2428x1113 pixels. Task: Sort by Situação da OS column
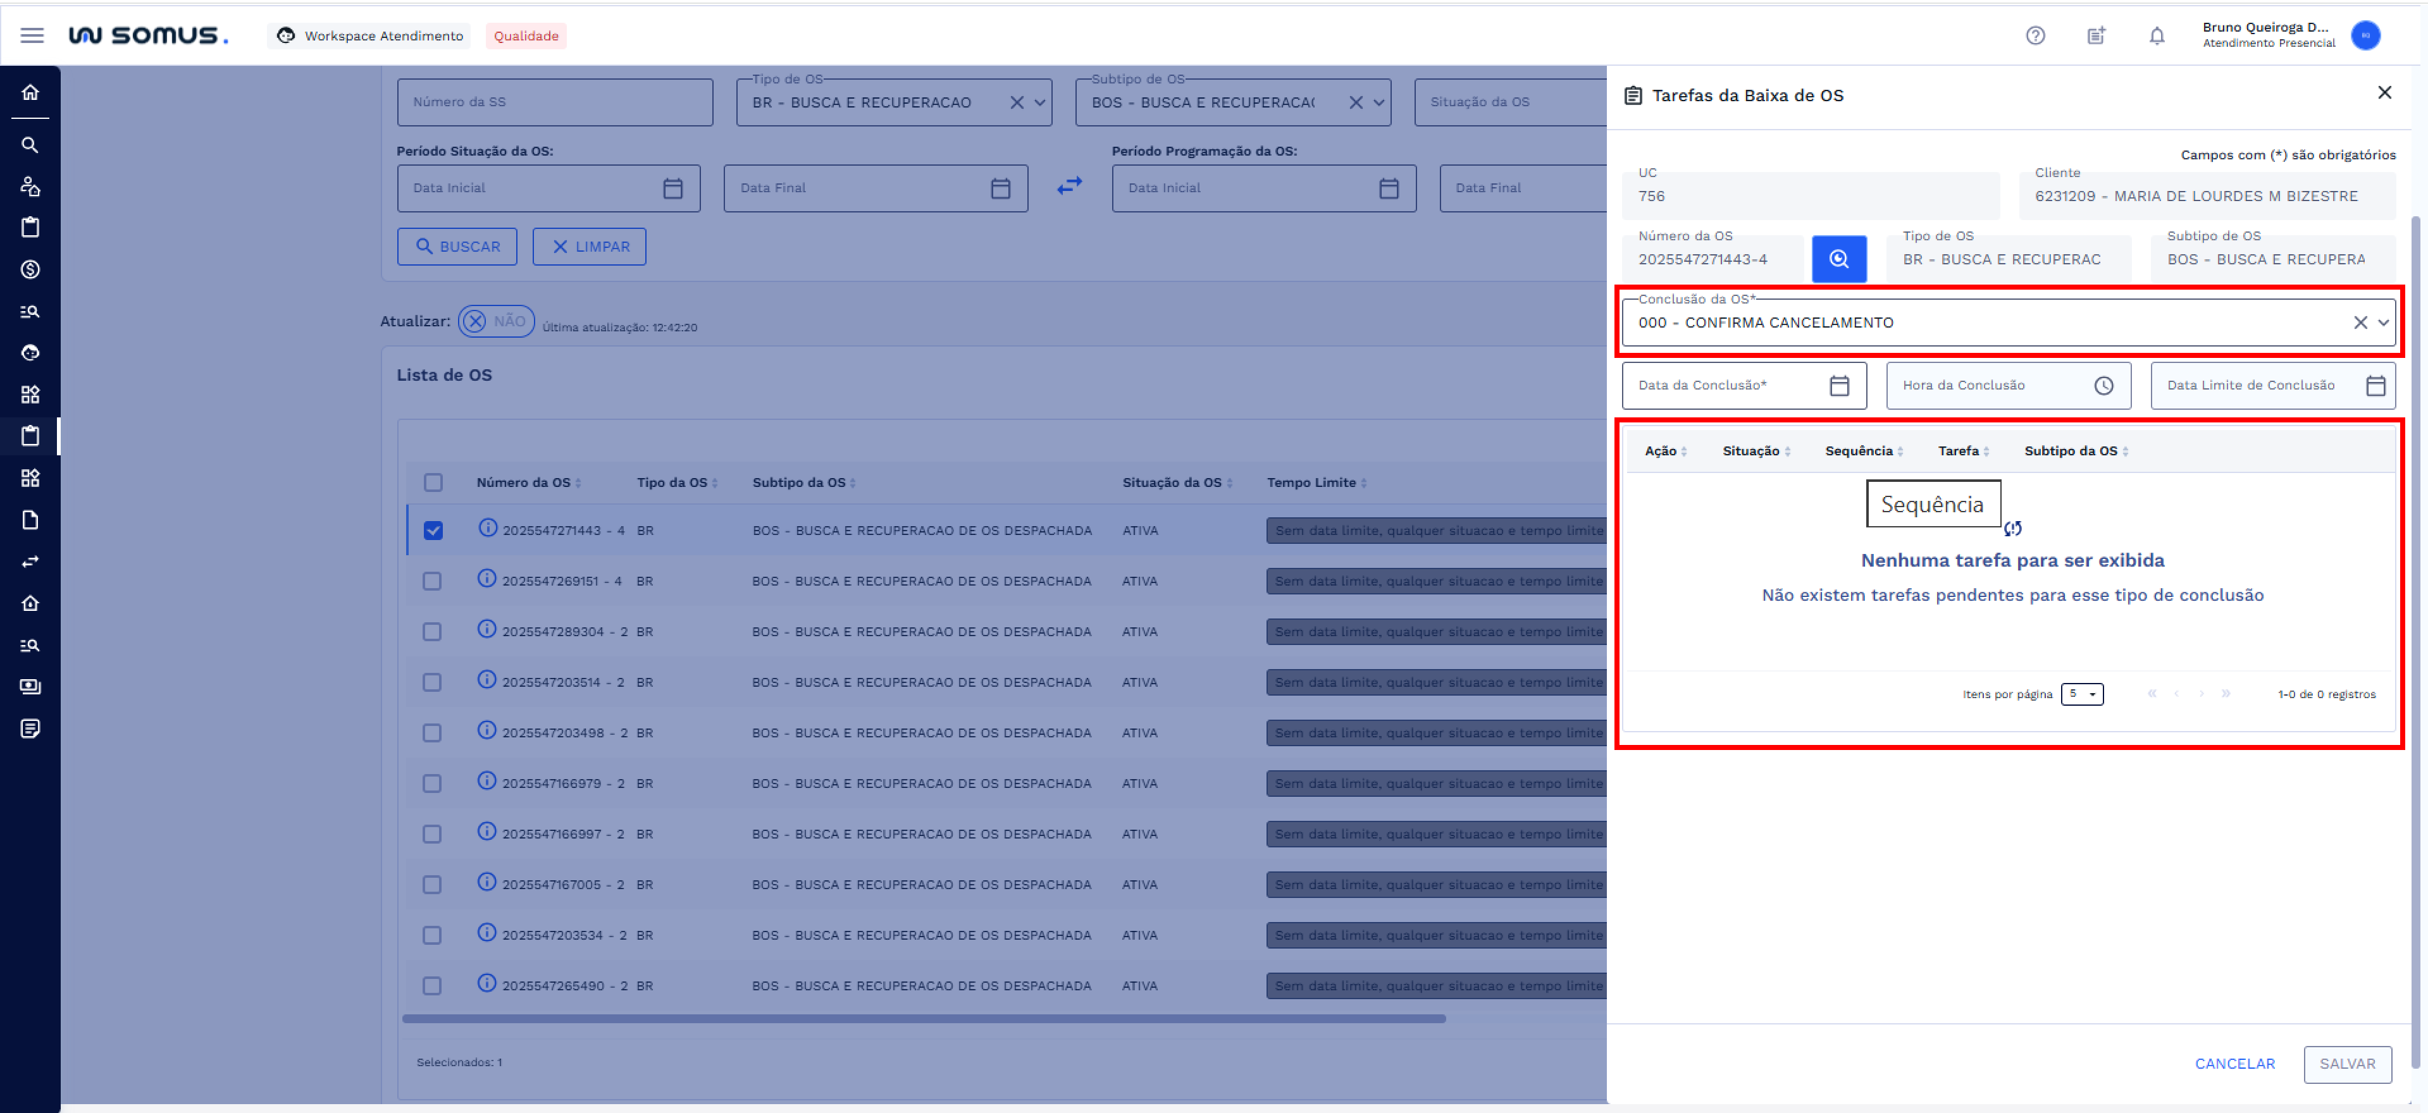click(1176, 483)
